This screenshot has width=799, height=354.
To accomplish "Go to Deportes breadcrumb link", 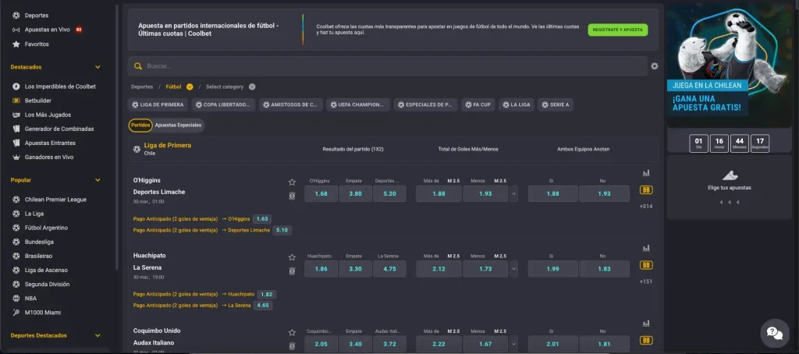I will tap(142, 87).
